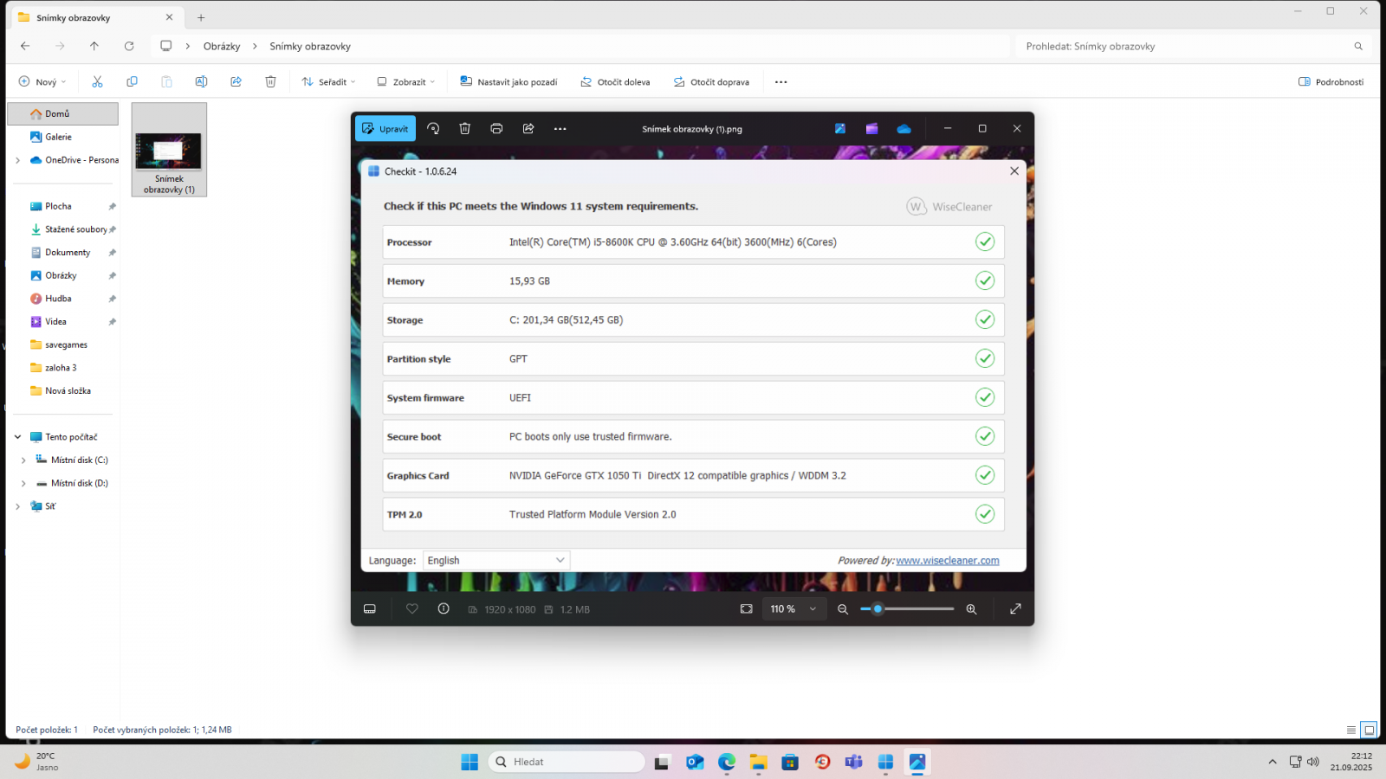Screen dimensions: 1386x779
Task: Open the Windows Start menu
Action: (x=470, y=762)
